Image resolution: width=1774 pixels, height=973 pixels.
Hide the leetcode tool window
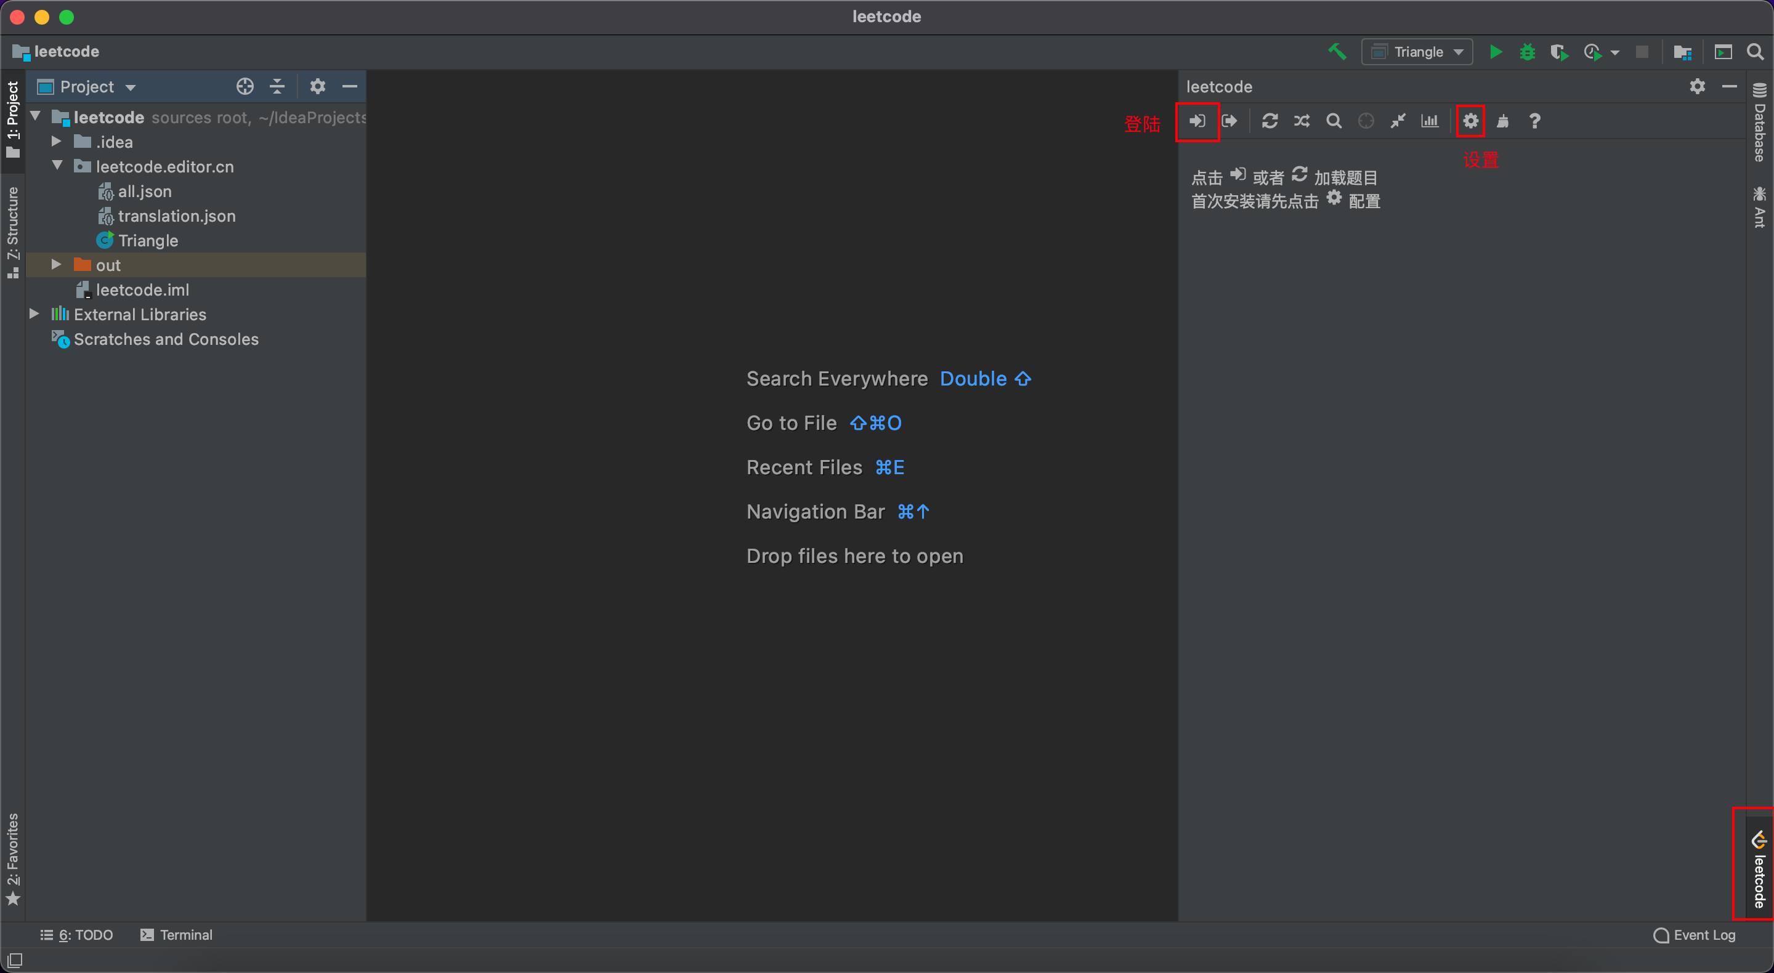(1729, 86)
